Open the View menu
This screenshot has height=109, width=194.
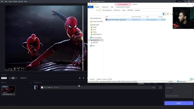(x=10, y=2)
